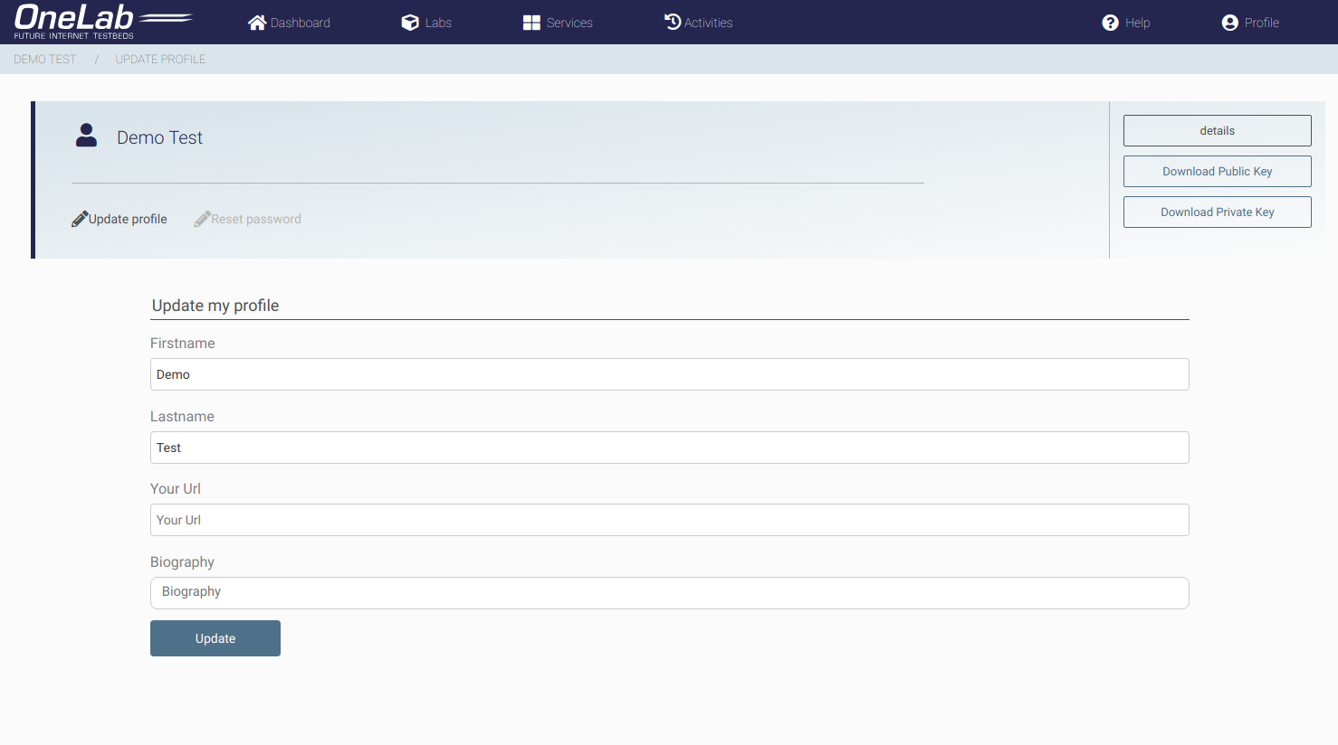The width and height of the screenshot is (1338, 745).
Task: Click the Demo Test user avatar icon
Action: [86, 136]
